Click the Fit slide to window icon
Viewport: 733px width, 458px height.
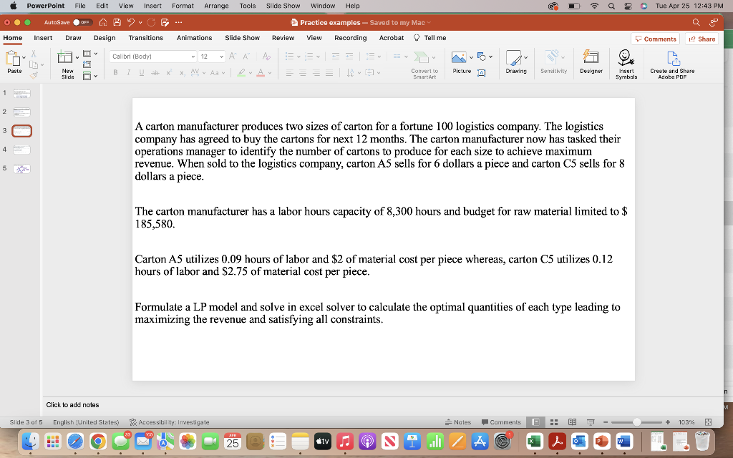(x=708, y=422)
